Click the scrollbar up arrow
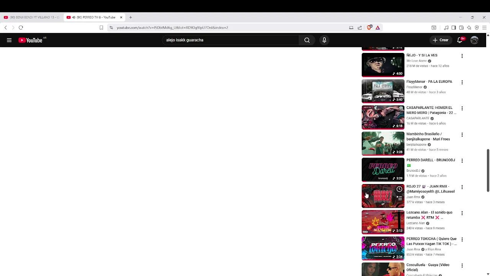The width and height of the screenshot is (490, 276). pos(488,35)
